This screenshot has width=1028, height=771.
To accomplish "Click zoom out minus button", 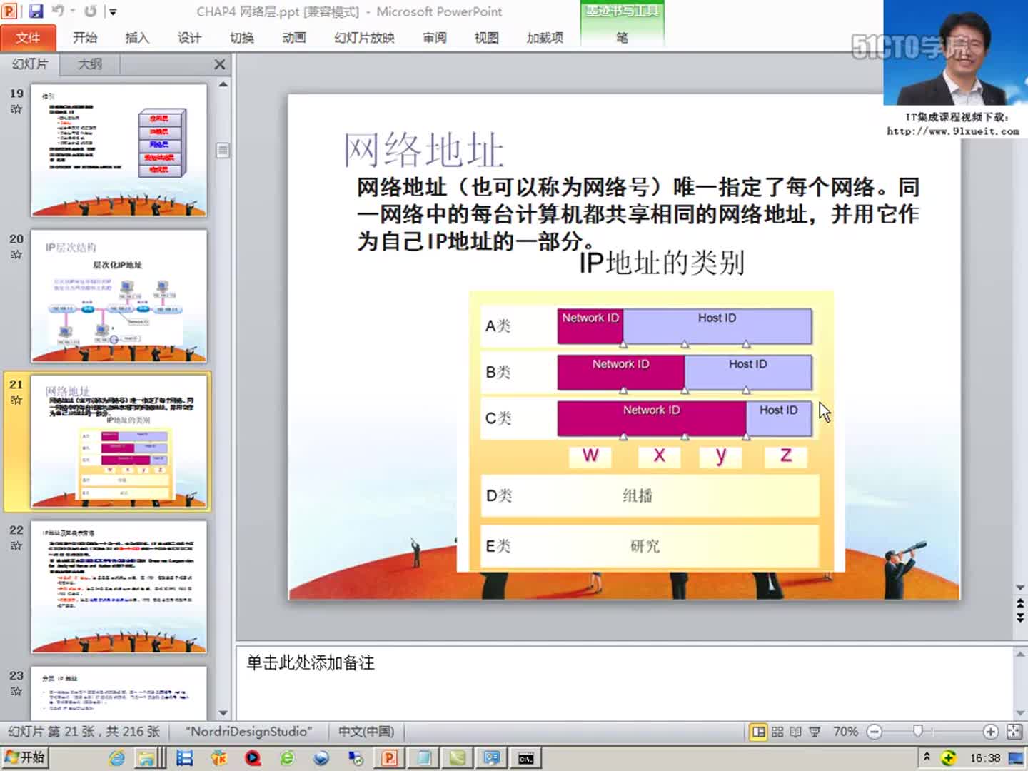I will click(875, 732).
